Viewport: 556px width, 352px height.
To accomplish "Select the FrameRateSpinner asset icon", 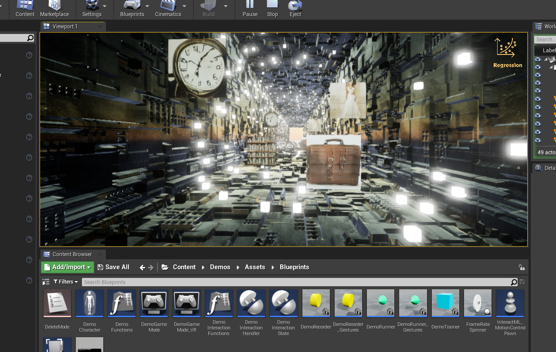I will pyautogui.click(x=478, y=303).
